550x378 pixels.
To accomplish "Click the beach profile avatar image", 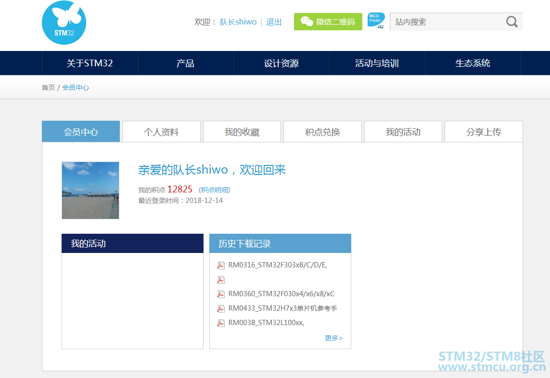I will click(90, 190).
